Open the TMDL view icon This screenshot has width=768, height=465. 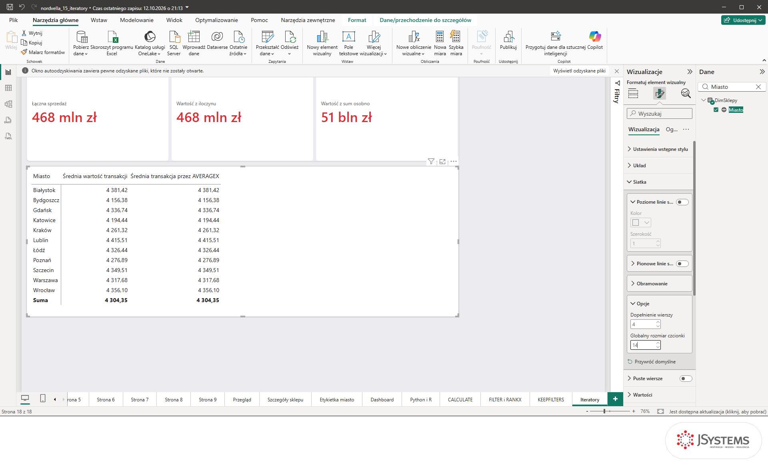8,136
